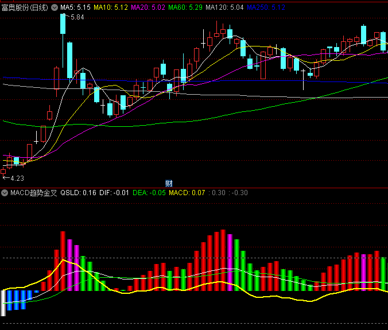Click the 财 finance marker icon
The image size is (388, 330).
point(169,184)
